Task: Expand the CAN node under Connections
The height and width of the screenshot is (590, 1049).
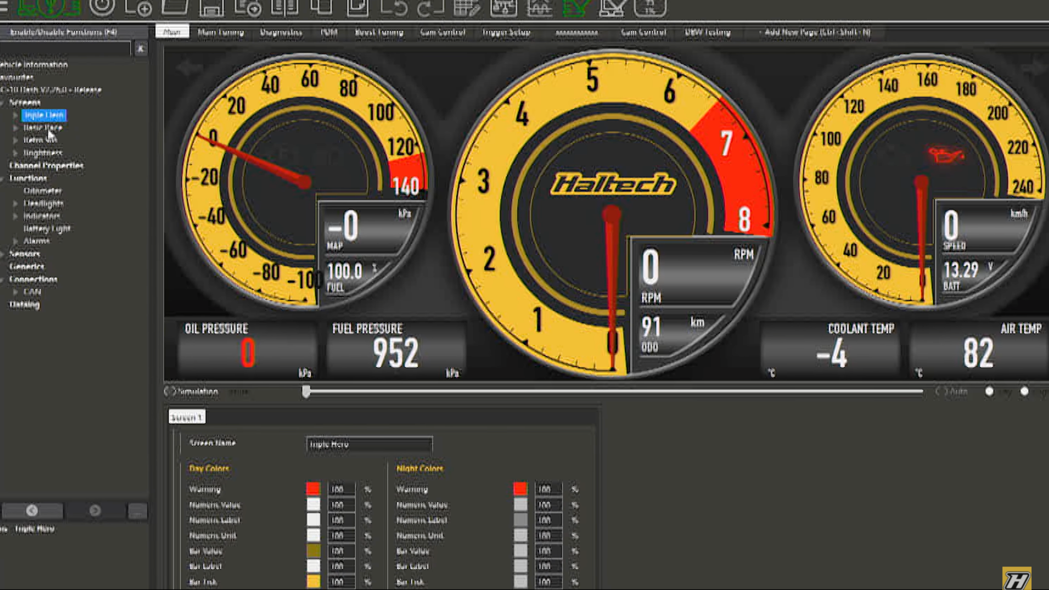Action: [15, 292]
